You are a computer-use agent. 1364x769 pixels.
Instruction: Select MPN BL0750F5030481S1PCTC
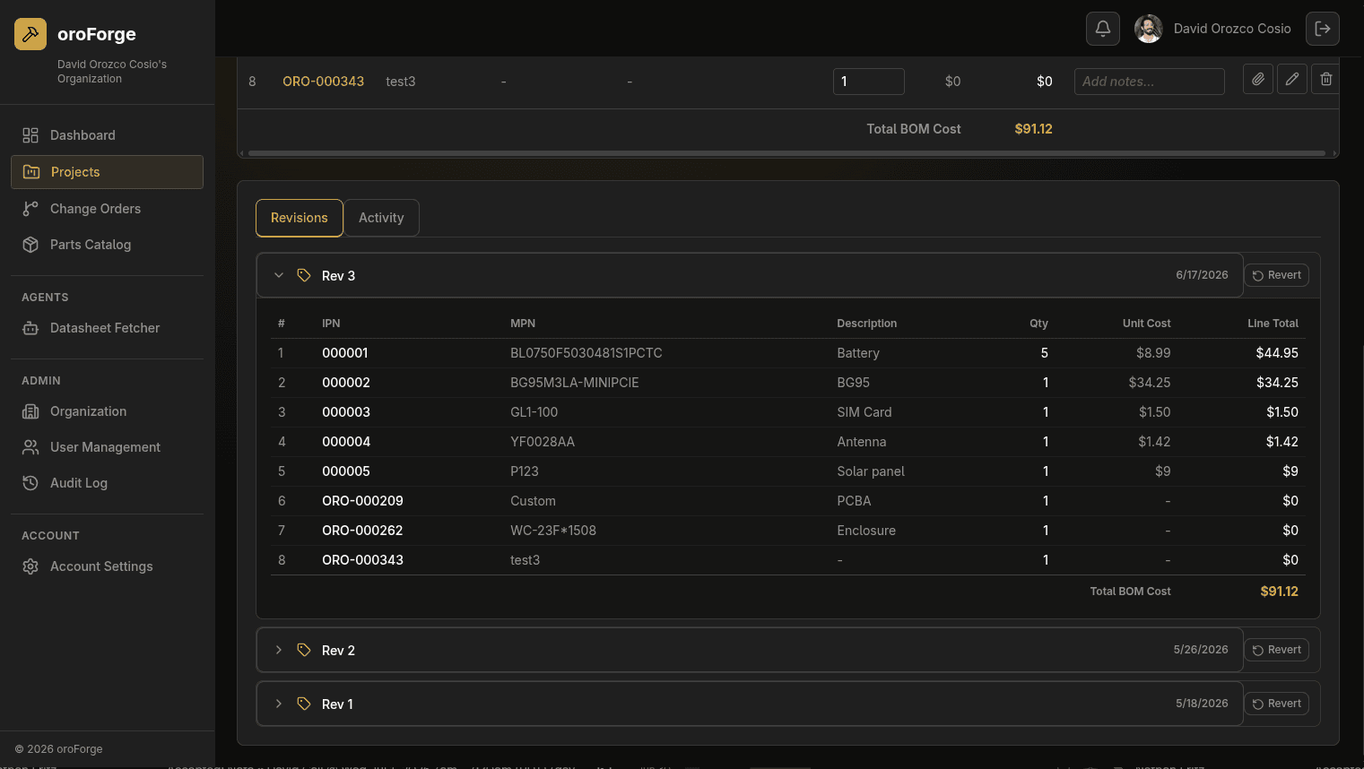(586, 353)
